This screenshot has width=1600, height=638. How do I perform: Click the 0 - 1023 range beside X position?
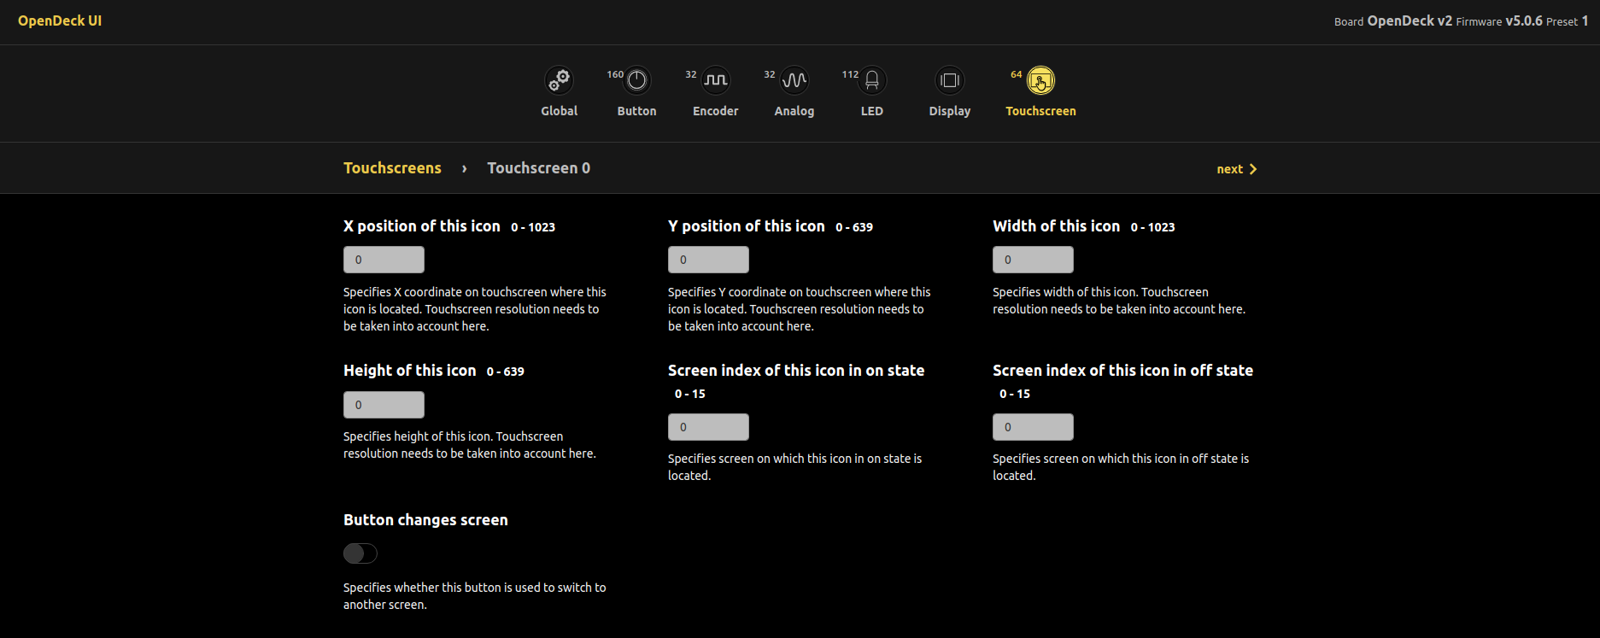[x=533, y=227]
